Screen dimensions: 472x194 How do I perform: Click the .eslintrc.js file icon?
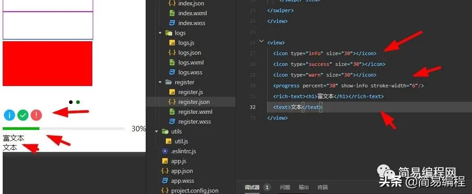pyautogui.click(x=165, y=151)
